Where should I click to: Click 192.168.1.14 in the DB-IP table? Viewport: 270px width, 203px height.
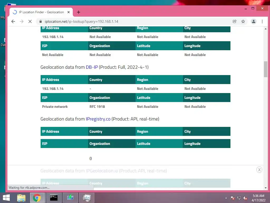coord(53,89)
